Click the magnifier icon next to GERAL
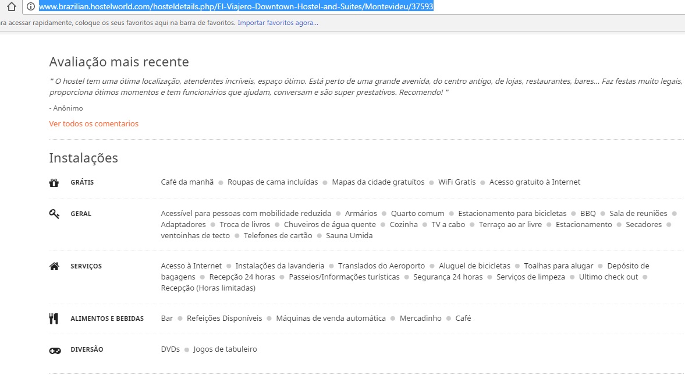 54,214
